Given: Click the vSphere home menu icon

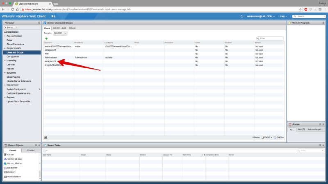Looking at the screenshot, I should pos(54,16).
